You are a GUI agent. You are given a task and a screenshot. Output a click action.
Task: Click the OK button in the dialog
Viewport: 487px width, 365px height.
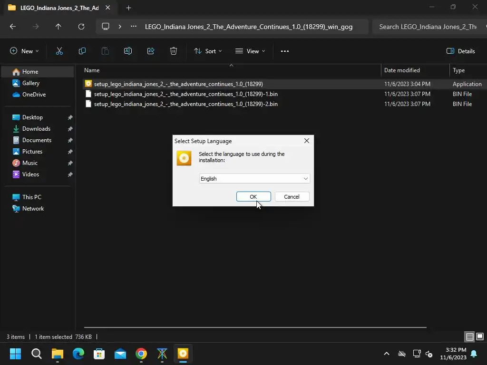(253, 197)
